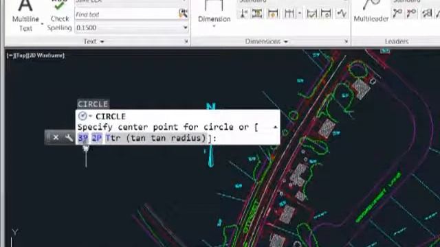Viewport: 440px width, 247px height.
Task: Open the [2D Wireframe] visual style menu
Action: [x=46, y=56]
